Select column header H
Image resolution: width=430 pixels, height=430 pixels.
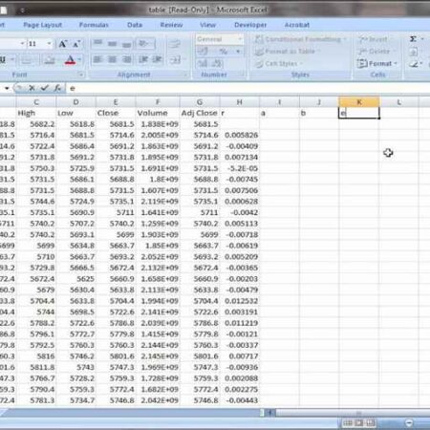tap(240, 102)
